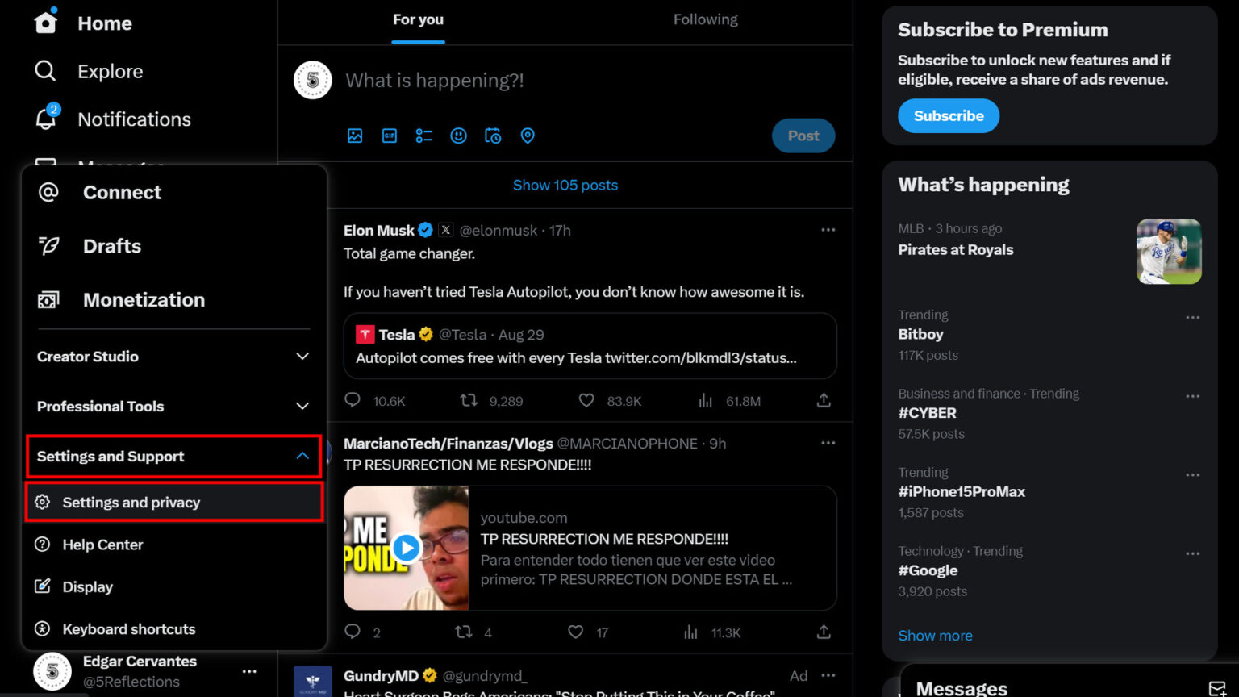Open Settings and privacy menu item
This screenshot has width=1239, height=697.
(x=131, y=503)
